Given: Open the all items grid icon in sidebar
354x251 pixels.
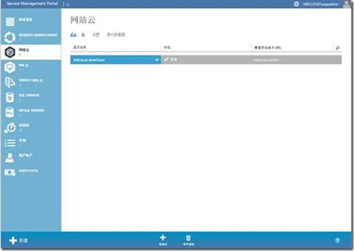Looking at the screenshot, I should pos(10,22).
